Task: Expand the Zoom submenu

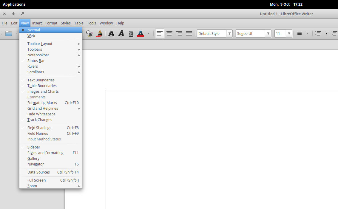Action: click(32, 186)
